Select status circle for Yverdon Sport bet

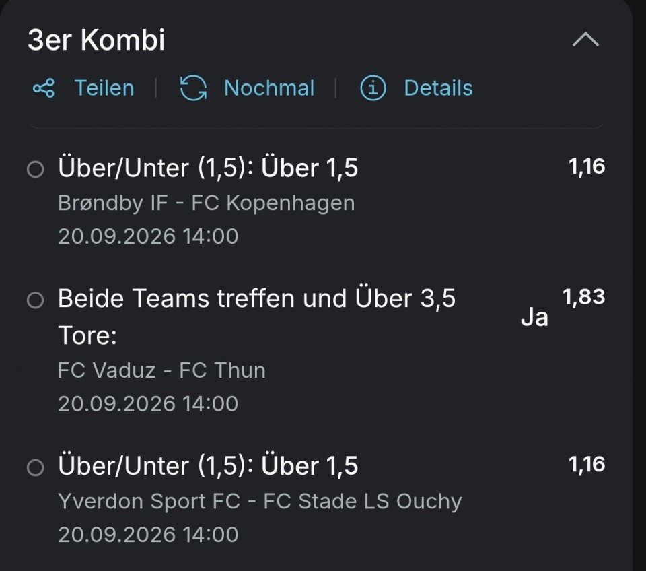point(36,467)
